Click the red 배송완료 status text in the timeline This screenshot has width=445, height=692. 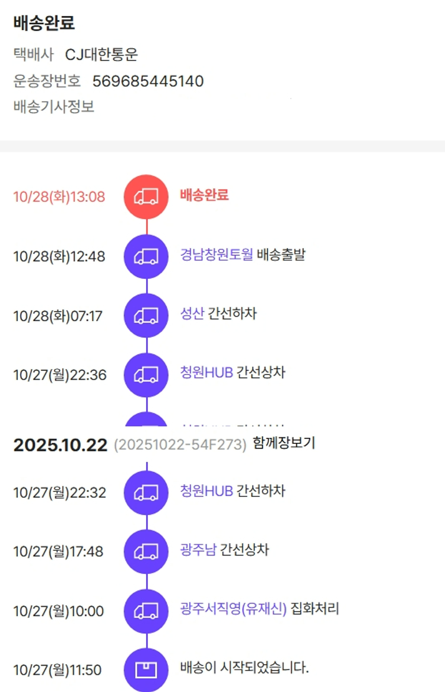pyautogui.click(x=204, y=195)
